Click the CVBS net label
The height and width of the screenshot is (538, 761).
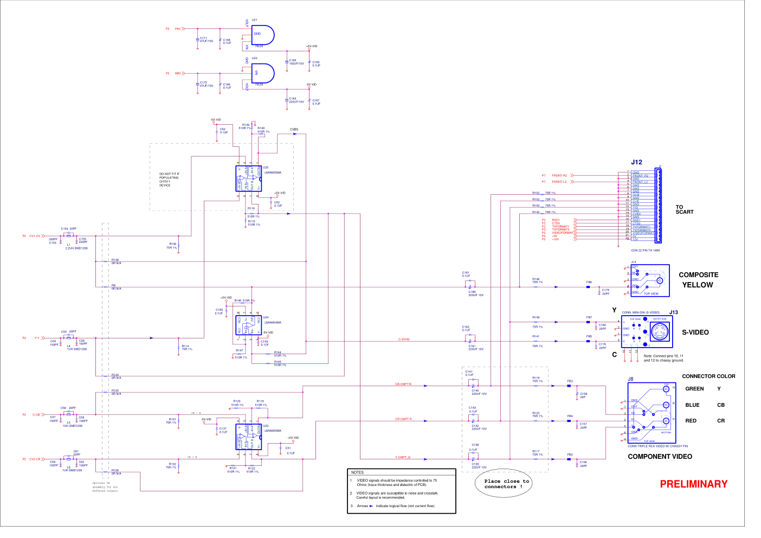(294, 130)
